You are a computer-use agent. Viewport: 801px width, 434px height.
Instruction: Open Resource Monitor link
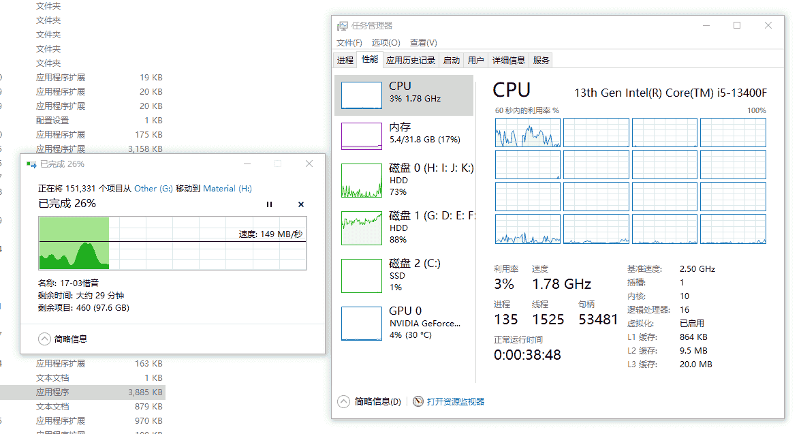click(455, 401)
